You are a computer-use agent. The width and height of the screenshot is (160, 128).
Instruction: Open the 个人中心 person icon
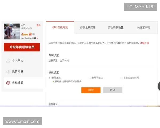click(8, 61)
